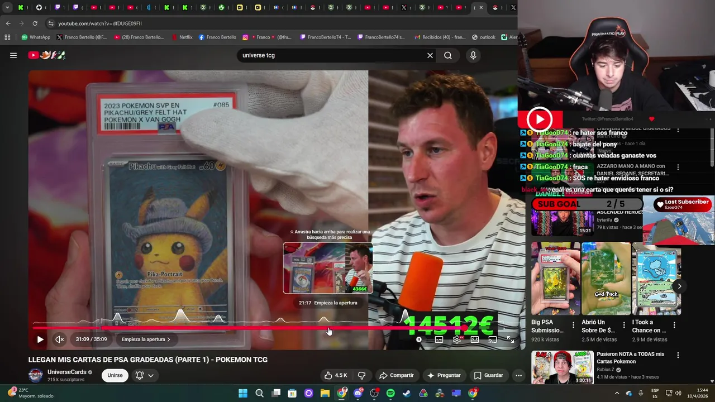Image resolution: width=715 pixels, height=402 pixels.
Task: Reload the YouTube page
Action: [x=35, y=23]
